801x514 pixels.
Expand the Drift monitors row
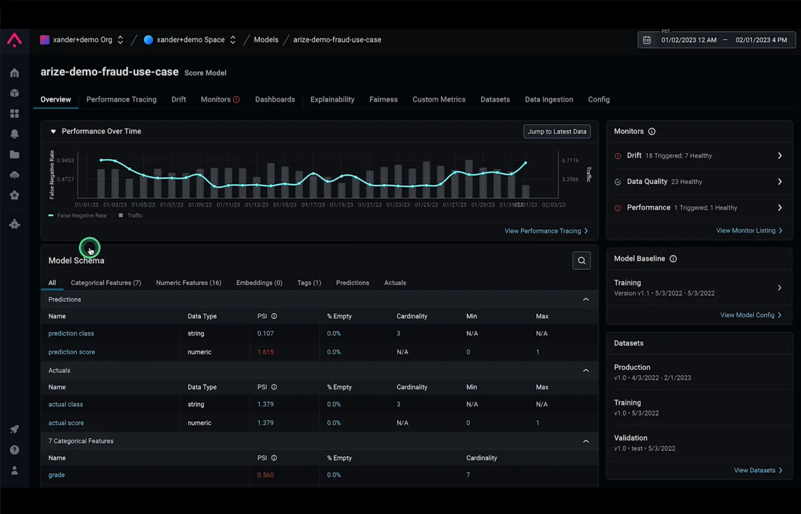point(780,156)
